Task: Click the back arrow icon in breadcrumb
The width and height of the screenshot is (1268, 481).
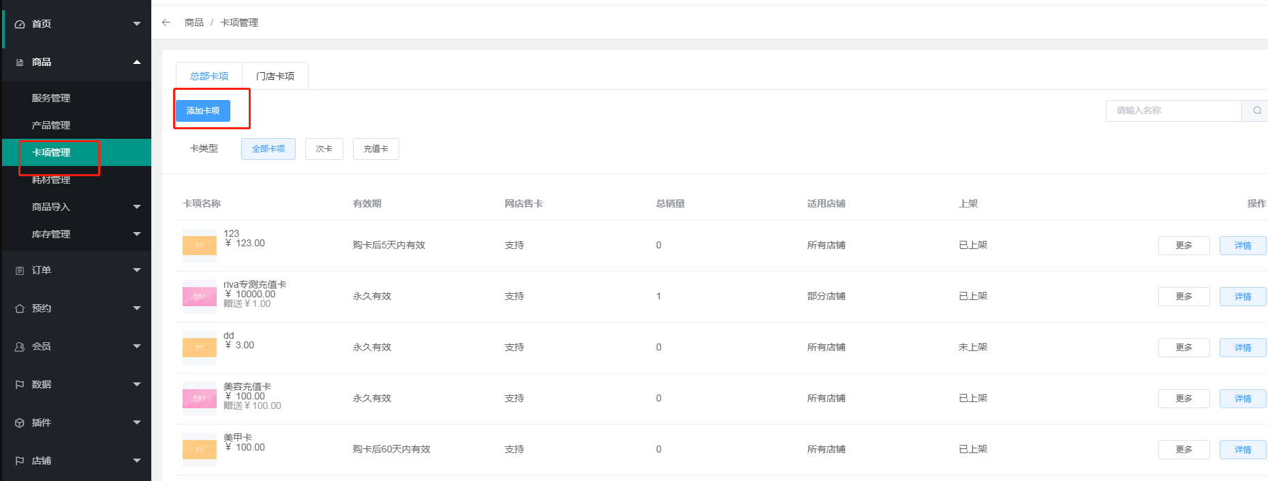Action: point(166,22)
